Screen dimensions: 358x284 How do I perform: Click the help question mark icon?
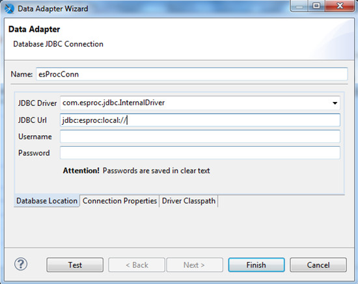21,264
